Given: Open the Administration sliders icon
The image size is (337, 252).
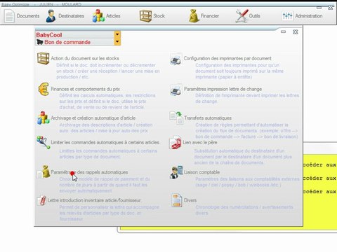Looking at the screenshot, I should coord(287,16).
